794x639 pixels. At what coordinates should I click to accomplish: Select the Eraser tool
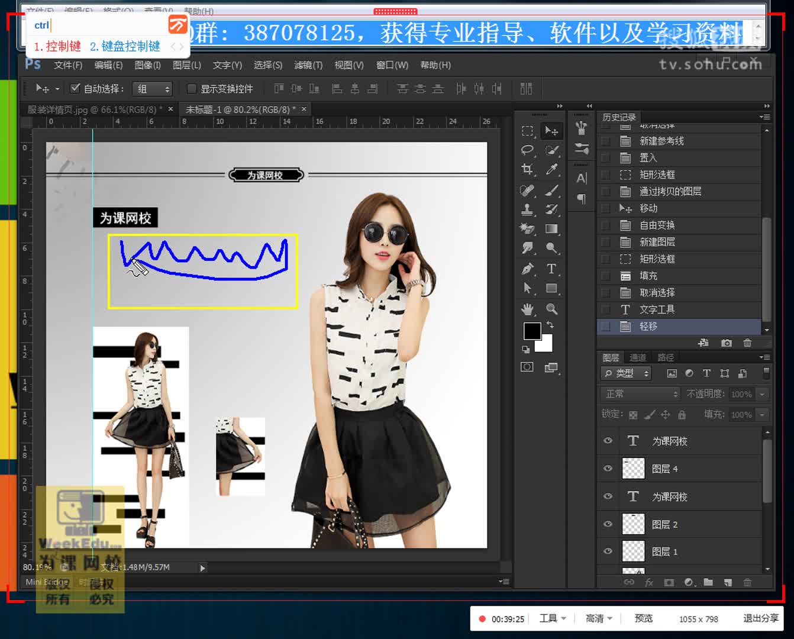[x=527, y=229]
